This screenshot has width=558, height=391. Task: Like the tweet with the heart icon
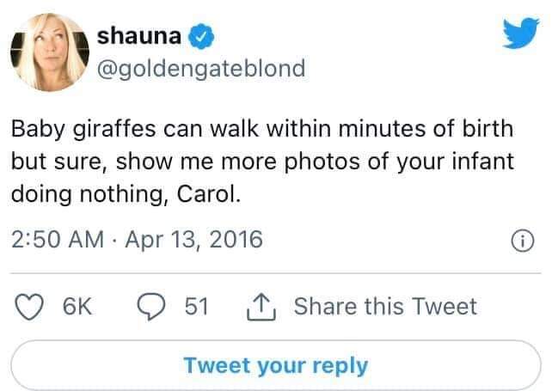(29, 307)
